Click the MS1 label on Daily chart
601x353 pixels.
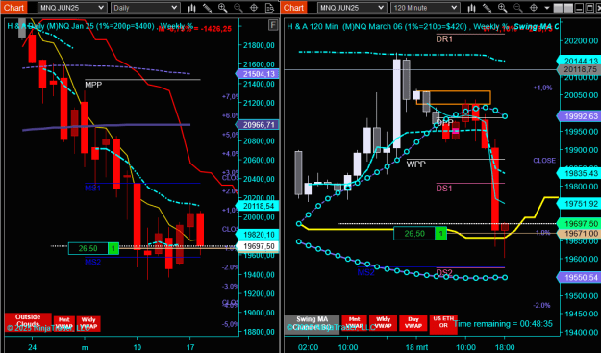[x=92, y=188]
